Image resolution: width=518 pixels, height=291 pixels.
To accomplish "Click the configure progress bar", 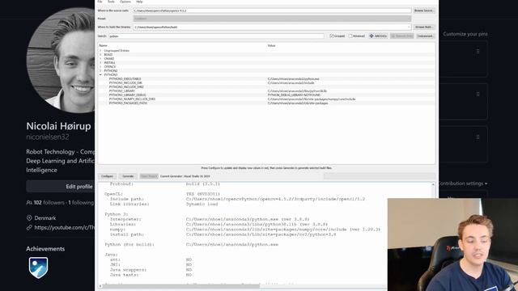I will 380,176.
